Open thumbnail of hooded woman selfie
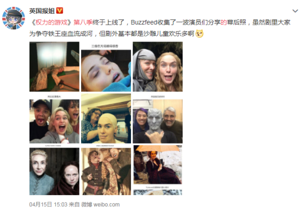 click(x=158, y=67)
